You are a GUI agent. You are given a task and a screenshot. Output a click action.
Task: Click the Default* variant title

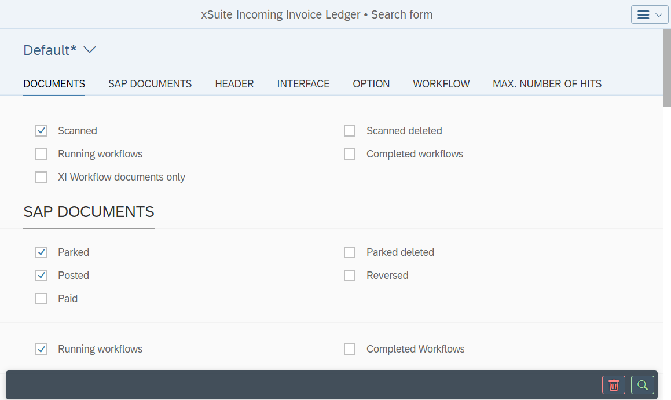[50, 50]
